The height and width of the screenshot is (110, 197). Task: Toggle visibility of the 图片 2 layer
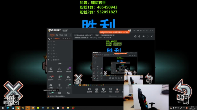tap(49, 41)
